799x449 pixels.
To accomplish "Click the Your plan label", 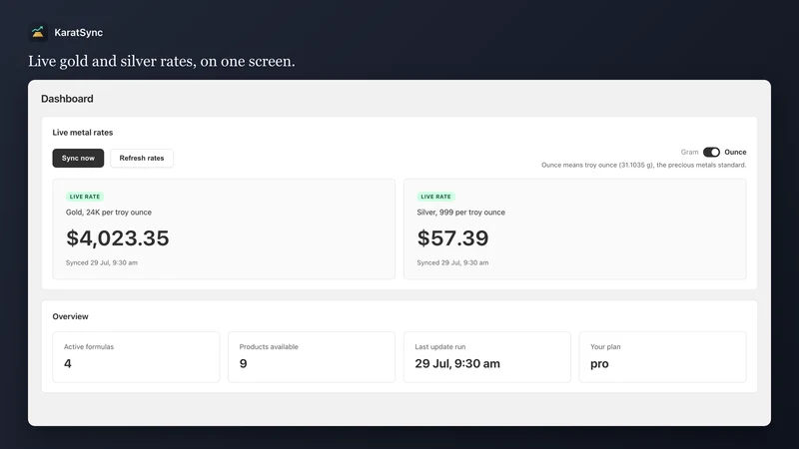I will tap(605, 346).
